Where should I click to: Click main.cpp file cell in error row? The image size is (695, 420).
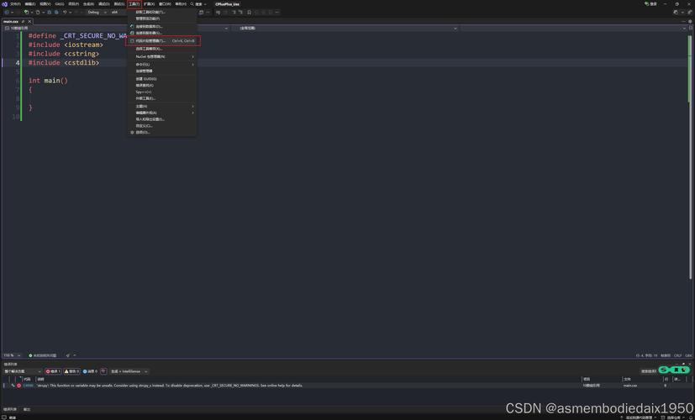pos(629,386)
